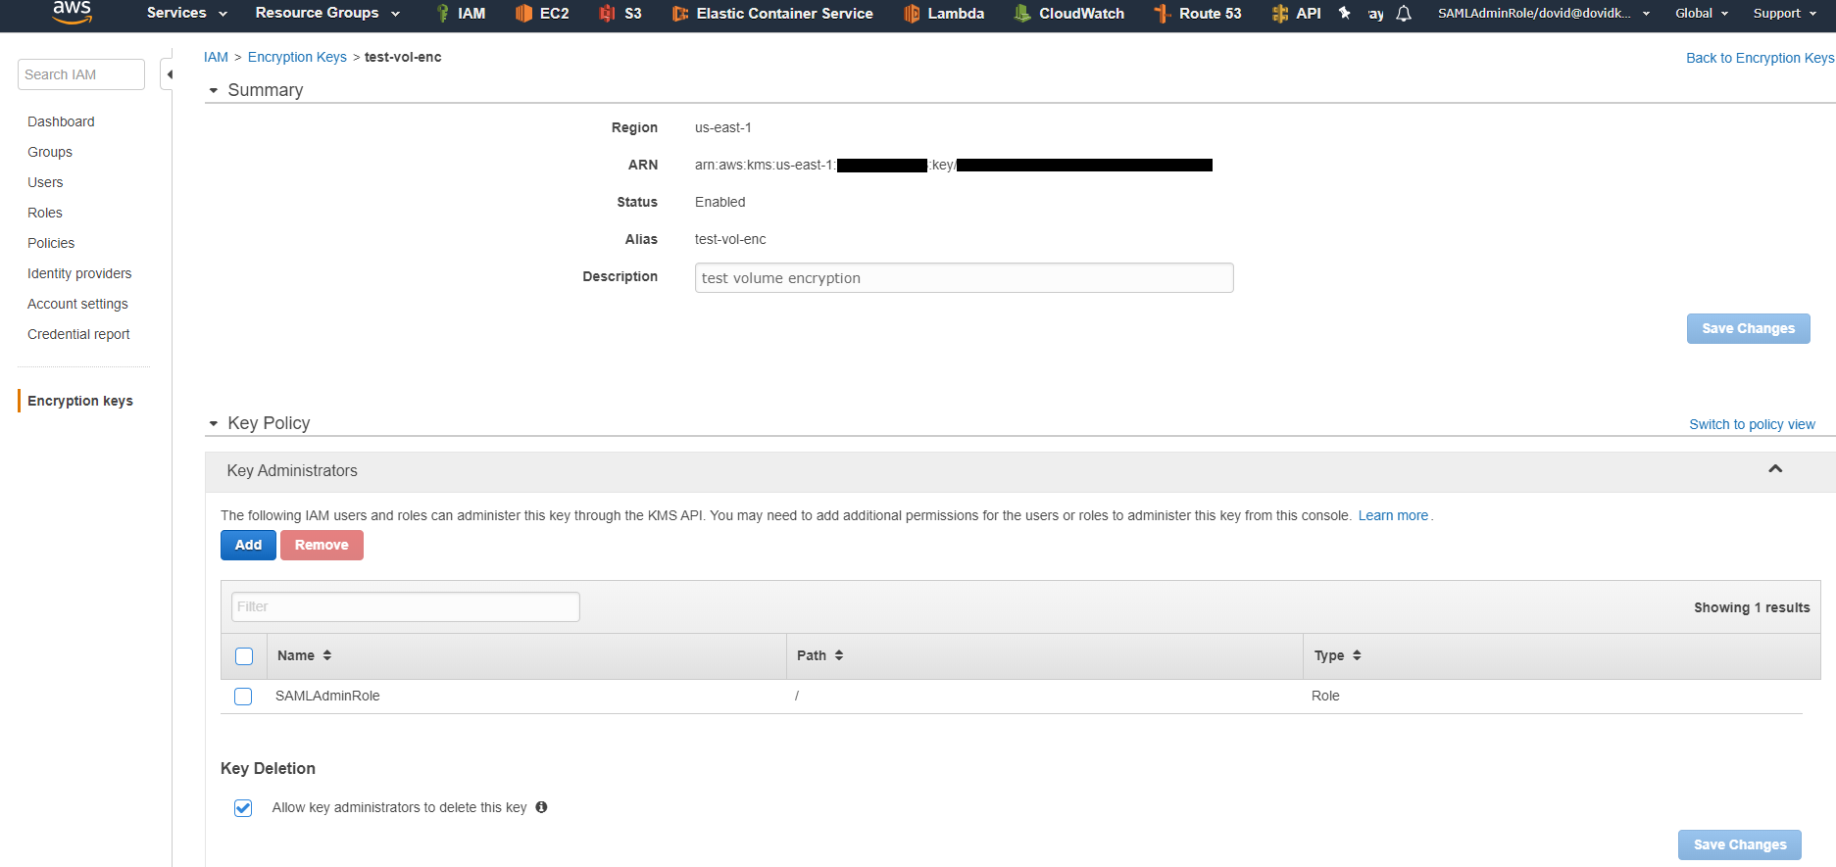
Task: Sort administrators by the Name column arrows
Action: (x=327, y=655)
